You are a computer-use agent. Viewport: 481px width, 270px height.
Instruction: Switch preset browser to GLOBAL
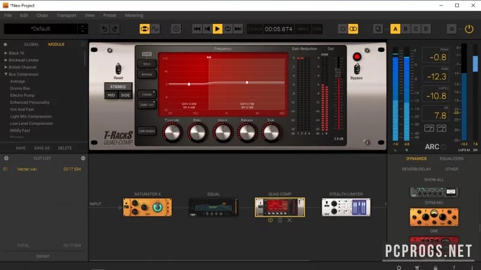[31, 44]
